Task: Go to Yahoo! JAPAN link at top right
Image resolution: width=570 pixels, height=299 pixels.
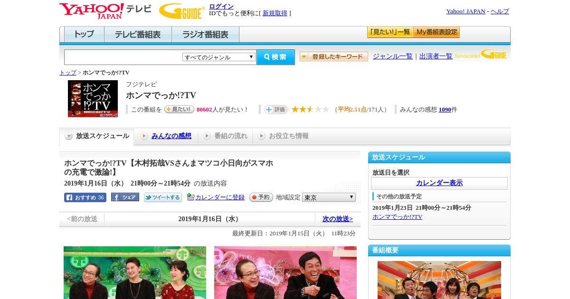Action: click(x=465, y=11)
